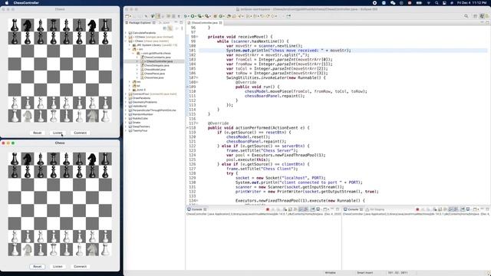This screenshot has height=276, width=491.
Task: Collapse the Chess project node
Action: coord(126,41)
